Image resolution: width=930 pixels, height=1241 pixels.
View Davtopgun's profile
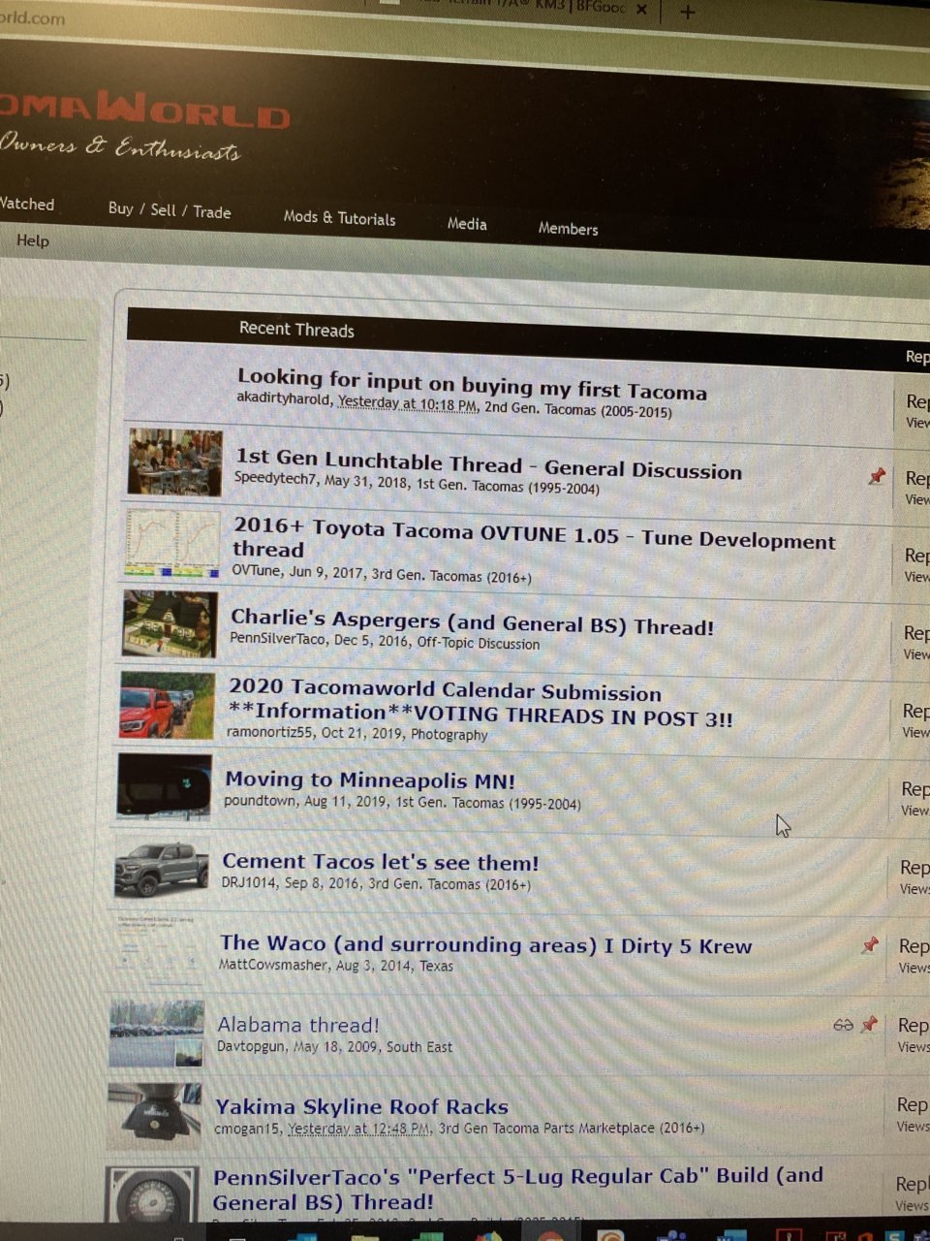[251, 1047]
